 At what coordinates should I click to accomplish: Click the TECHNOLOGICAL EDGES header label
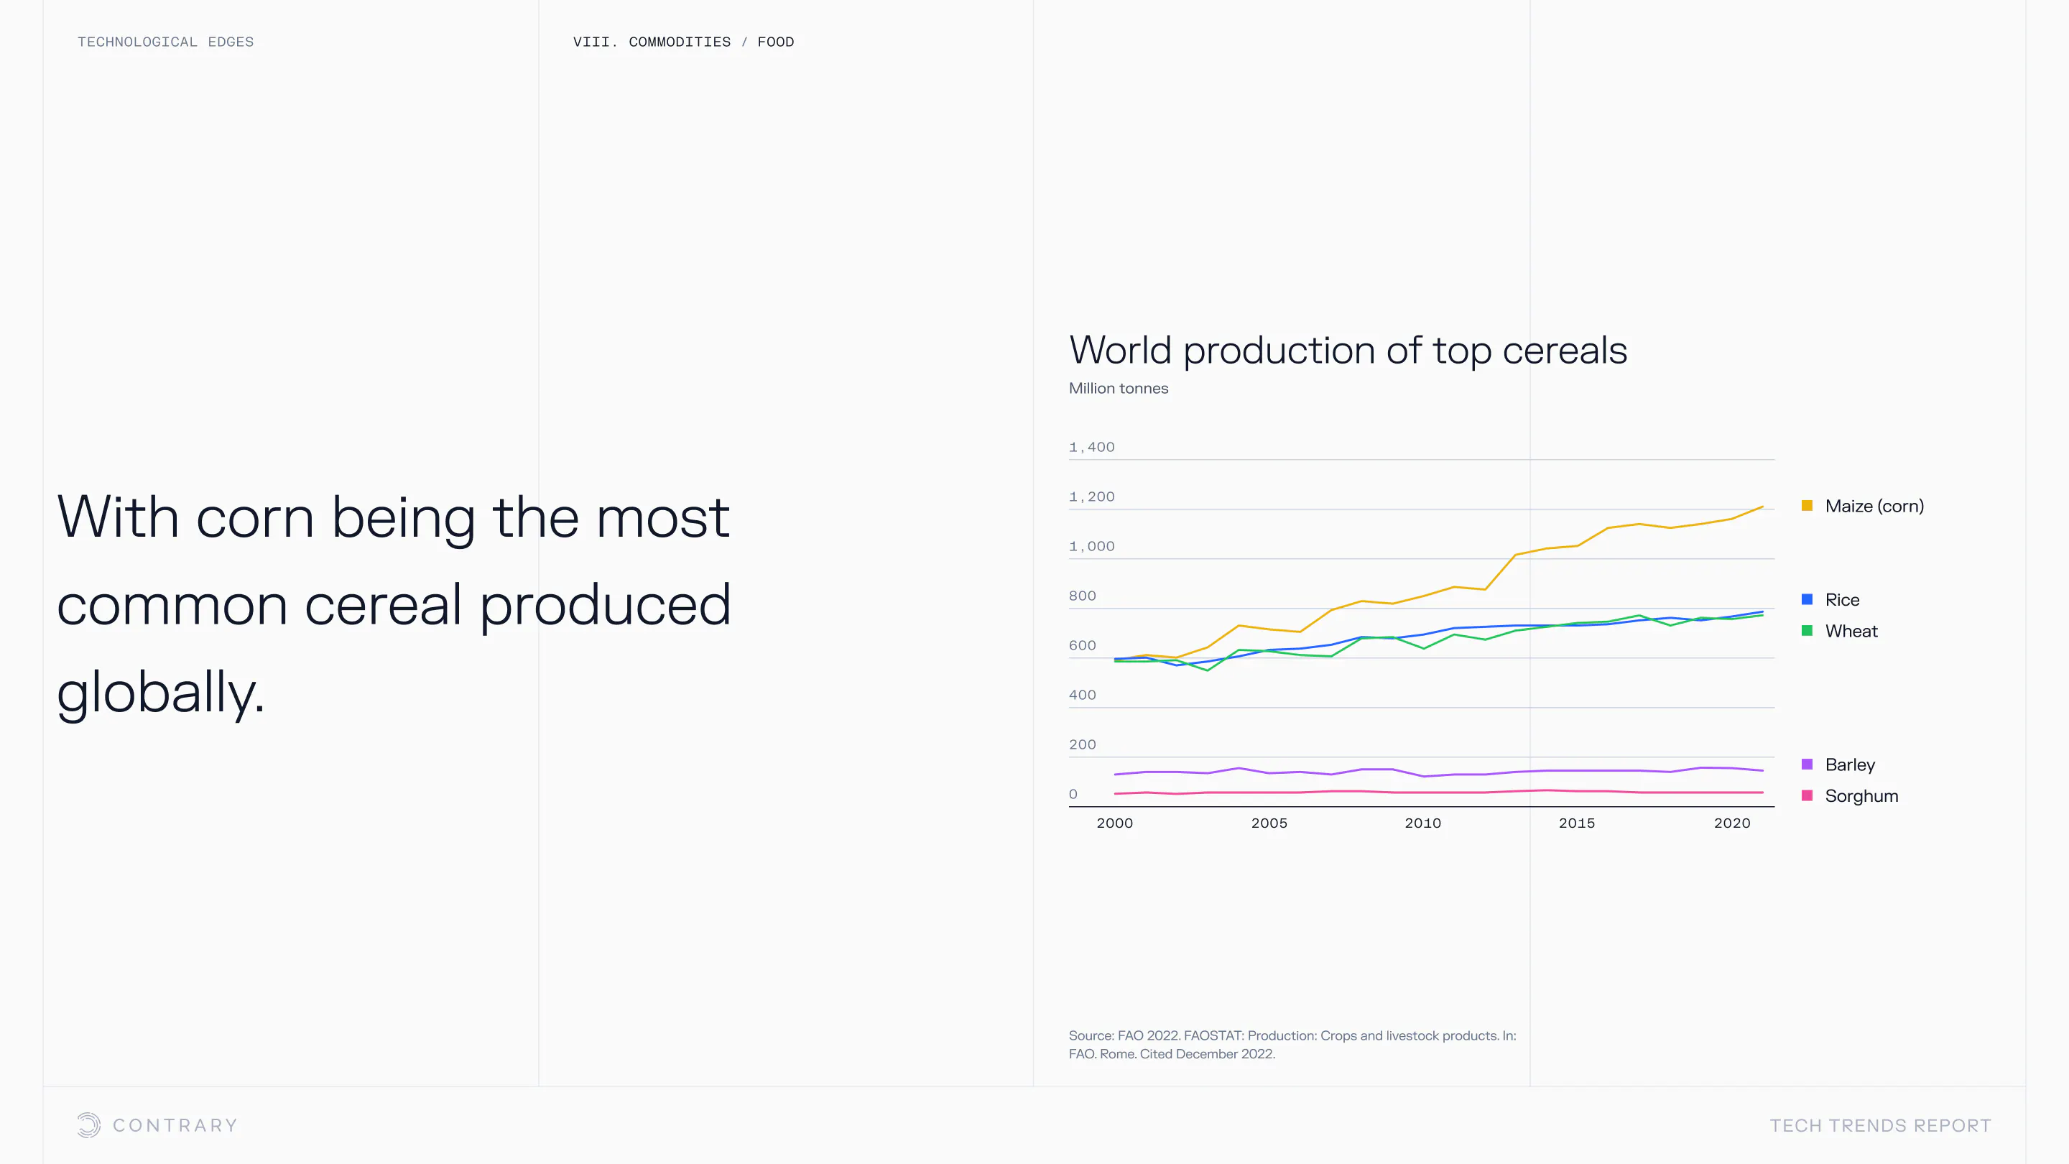tap(165, 42)
